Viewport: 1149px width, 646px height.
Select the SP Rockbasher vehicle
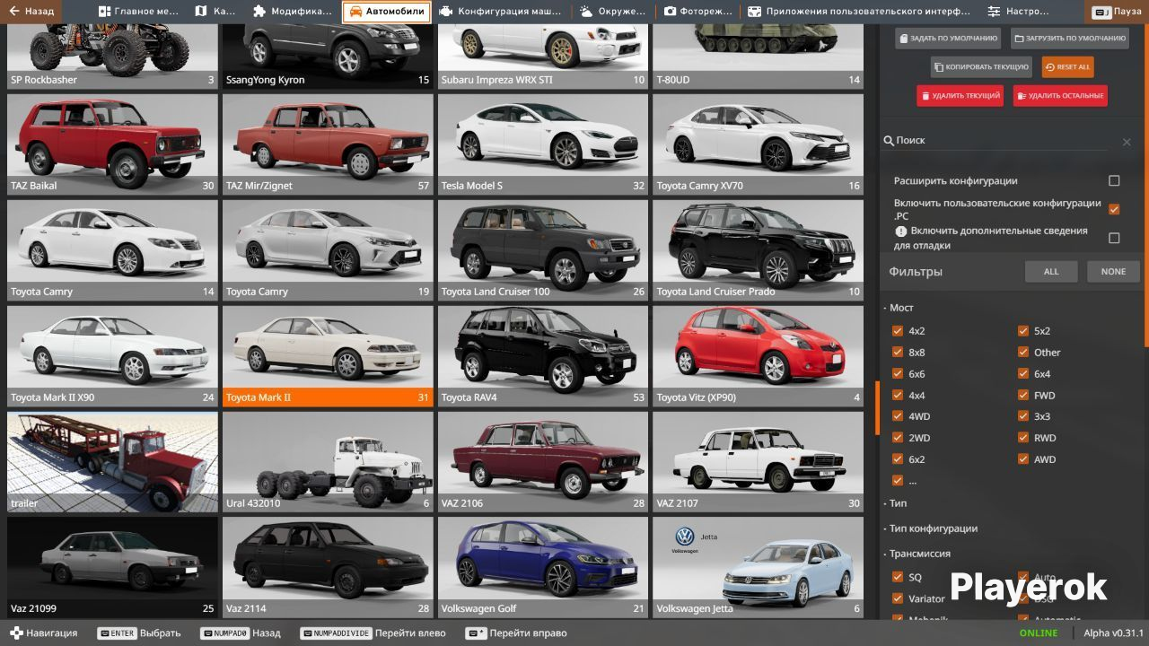coord(112,56)
